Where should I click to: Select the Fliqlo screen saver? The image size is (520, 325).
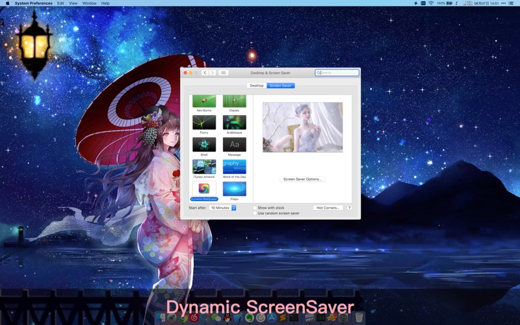(x=234, y=188)
